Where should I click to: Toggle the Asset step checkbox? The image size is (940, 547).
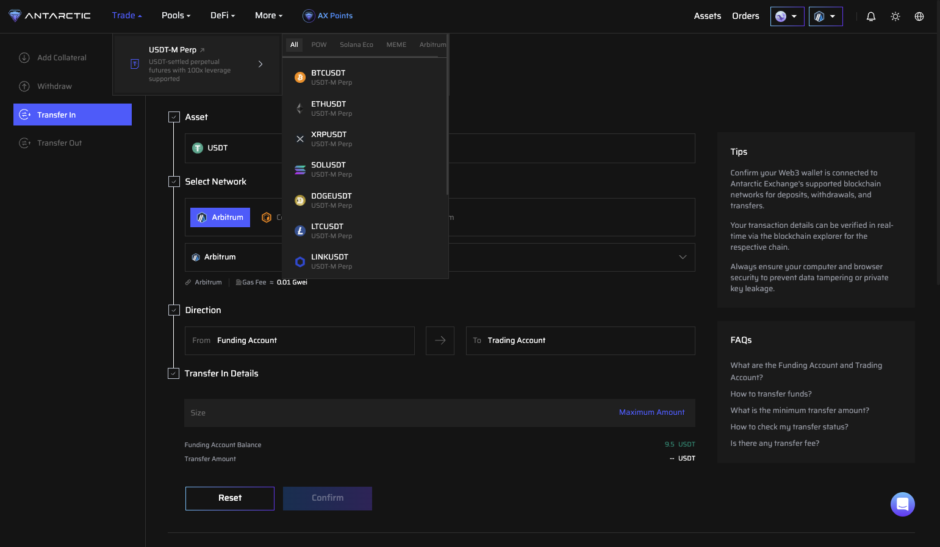coord(174,117)
